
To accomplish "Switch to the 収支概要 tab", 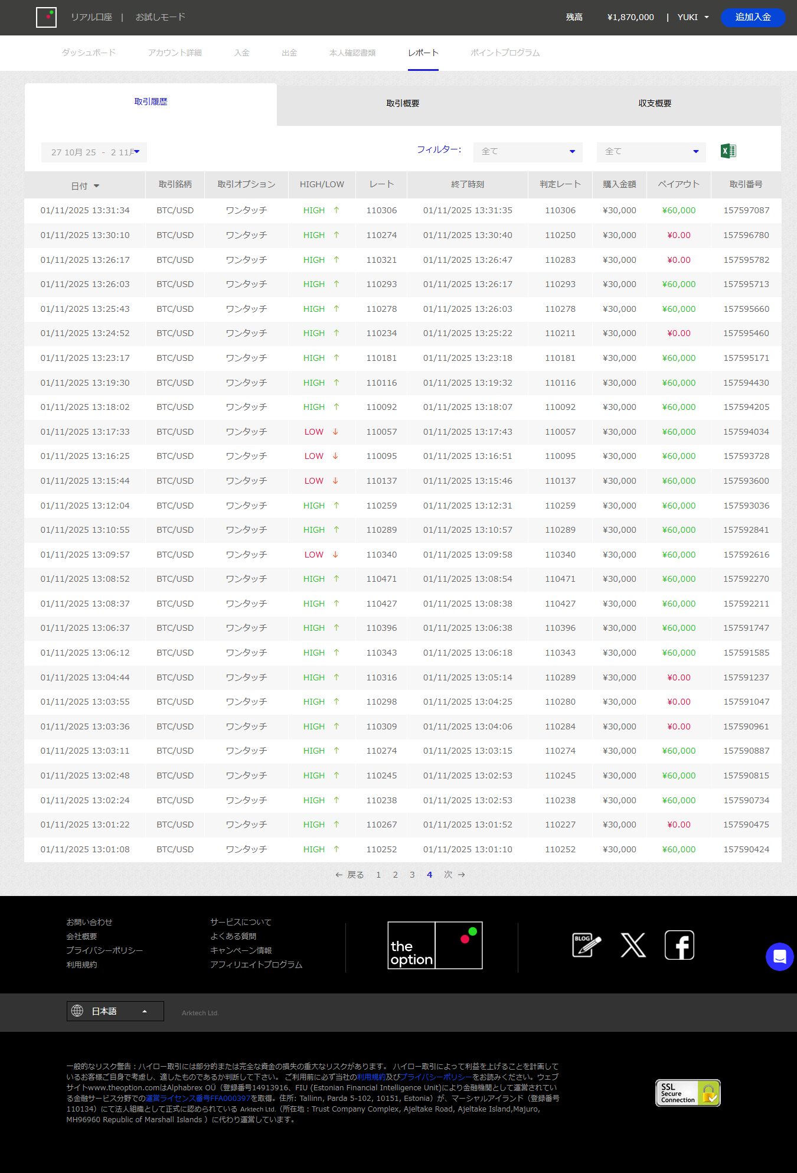I will click(x=655, y=103).
